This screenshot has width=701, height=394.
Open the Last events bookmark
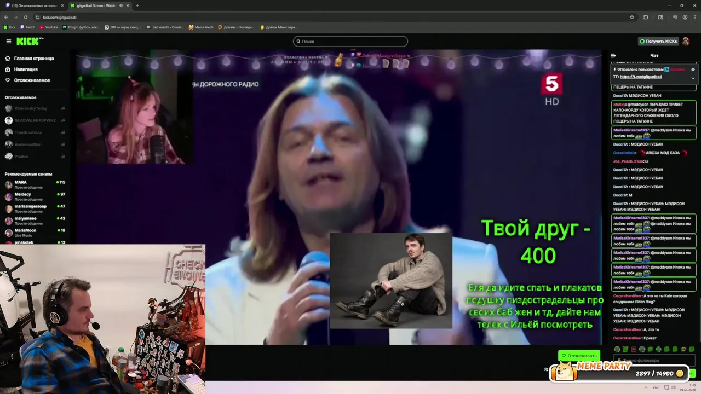click(165, 27)
